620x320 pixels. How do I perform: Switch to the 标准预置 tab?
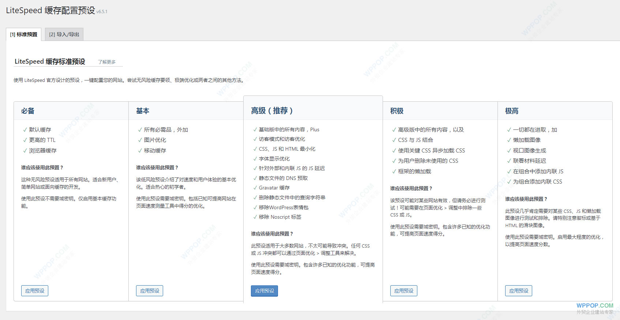[23, 34]
